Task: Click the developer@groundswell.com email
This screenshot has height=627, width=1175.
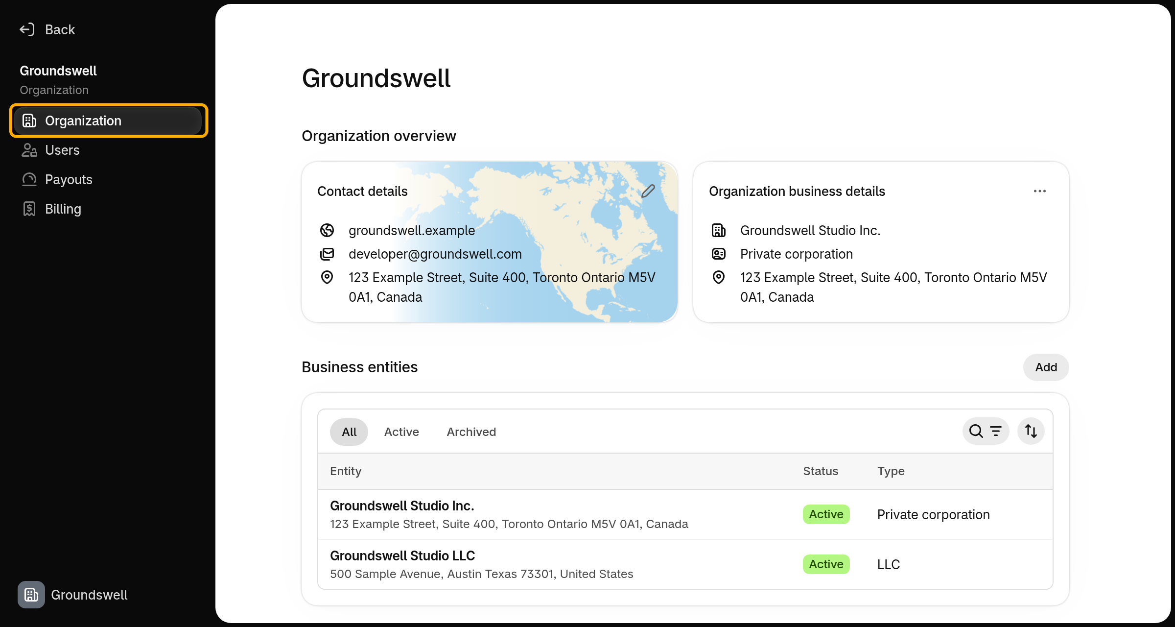Action: (435, 254)
